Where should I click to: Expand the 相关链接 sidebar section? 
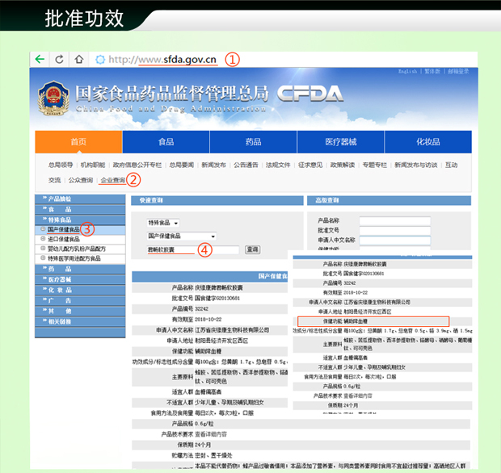coord(80,322)
